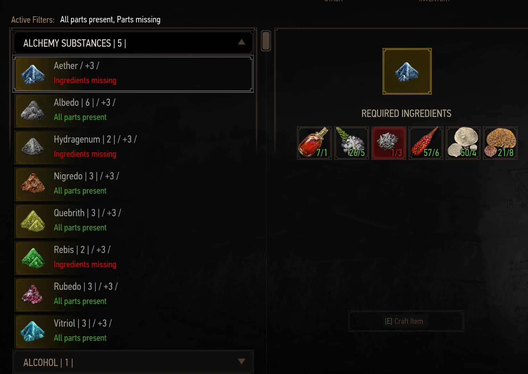
Task: Collapse the Alchemy Substances category arrow
Action: [x=242, y=42]
